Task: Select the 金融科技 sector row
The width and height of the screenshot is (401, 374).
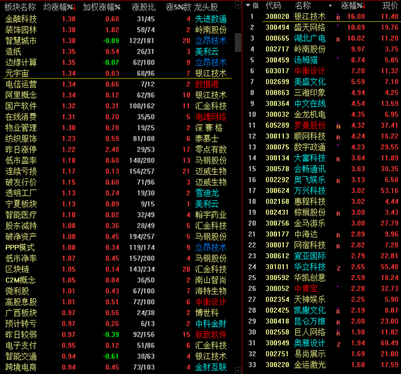Action: point(118,19)
